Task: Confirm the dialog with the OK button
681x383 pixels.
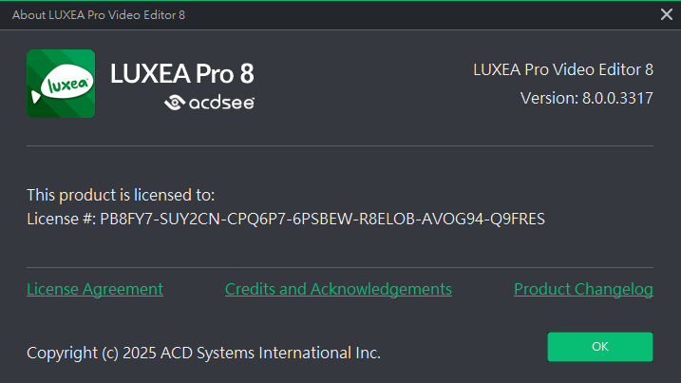Action: point(600,347)
